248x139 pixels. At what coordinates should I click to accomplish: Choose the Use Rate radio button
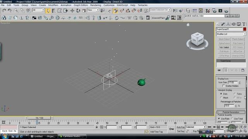(219, 119)
